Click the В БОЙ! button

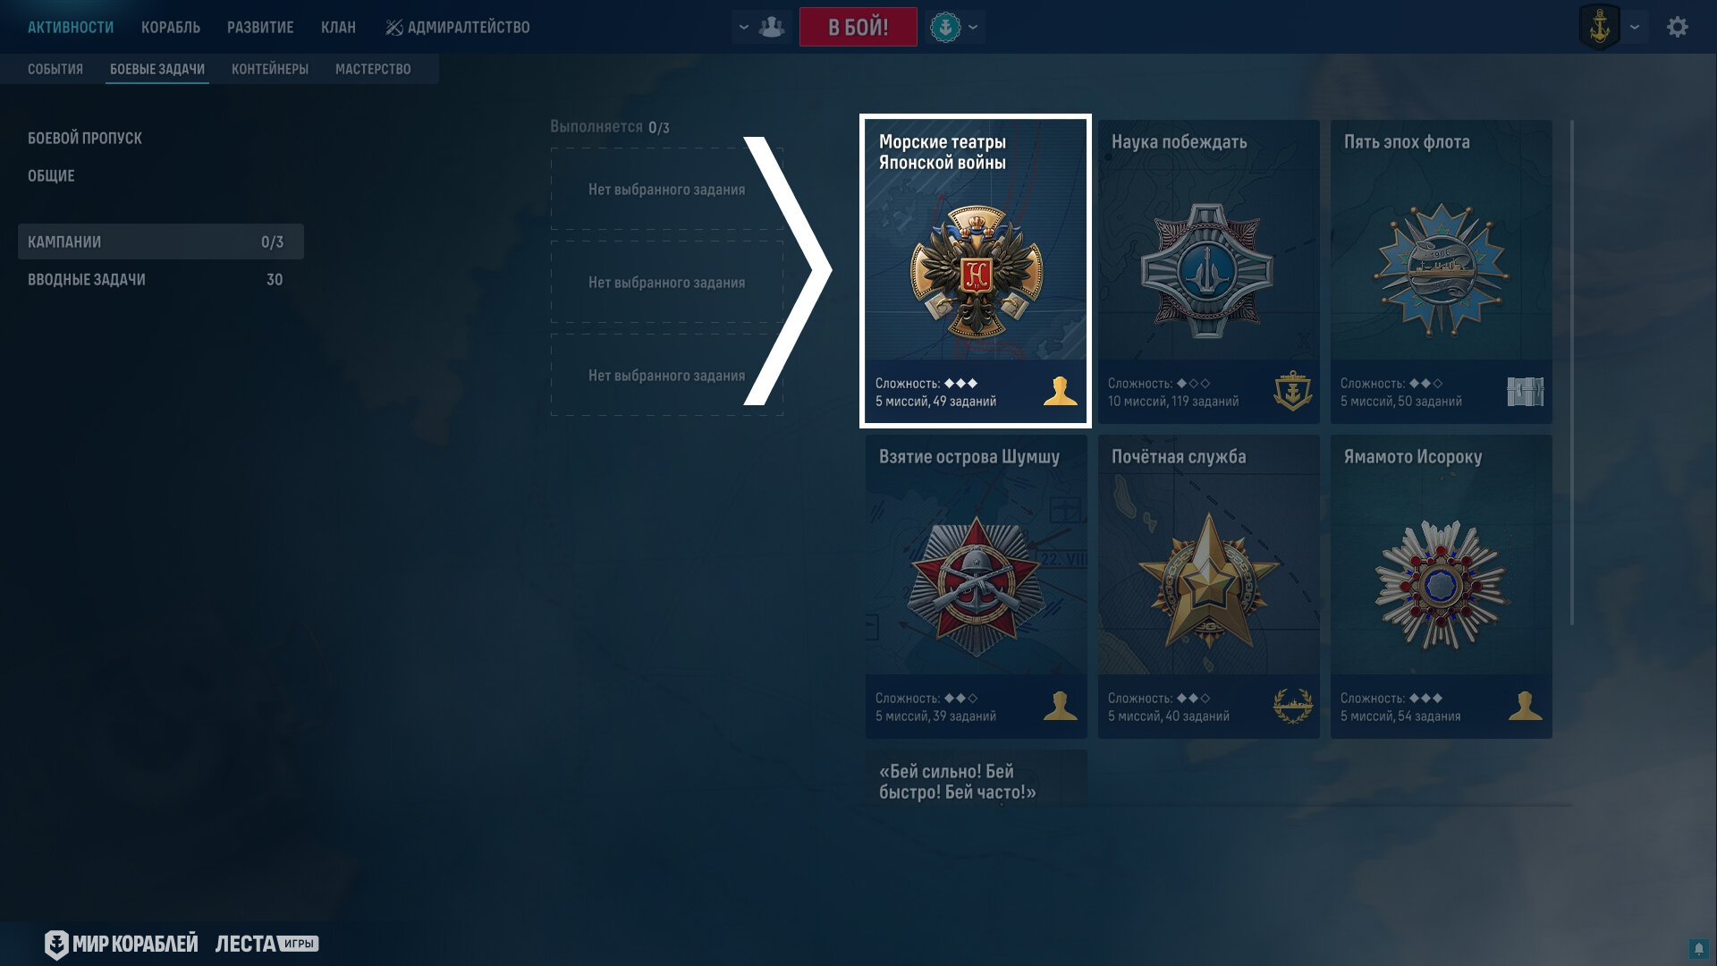[x=858, y=27]
